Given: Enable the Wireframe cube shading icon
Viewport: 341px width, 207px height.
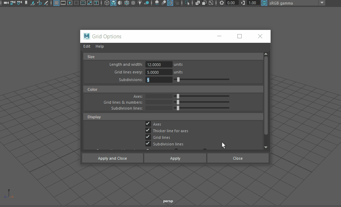Looking at the screenshot, I should pyautogui.click(x=107, y=3).
